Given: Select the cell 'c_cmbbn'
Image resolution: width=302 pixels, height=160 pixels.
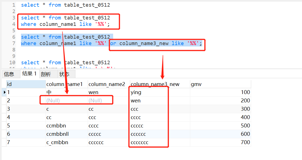Looking at the screenshot, I should tap(67, 142).
